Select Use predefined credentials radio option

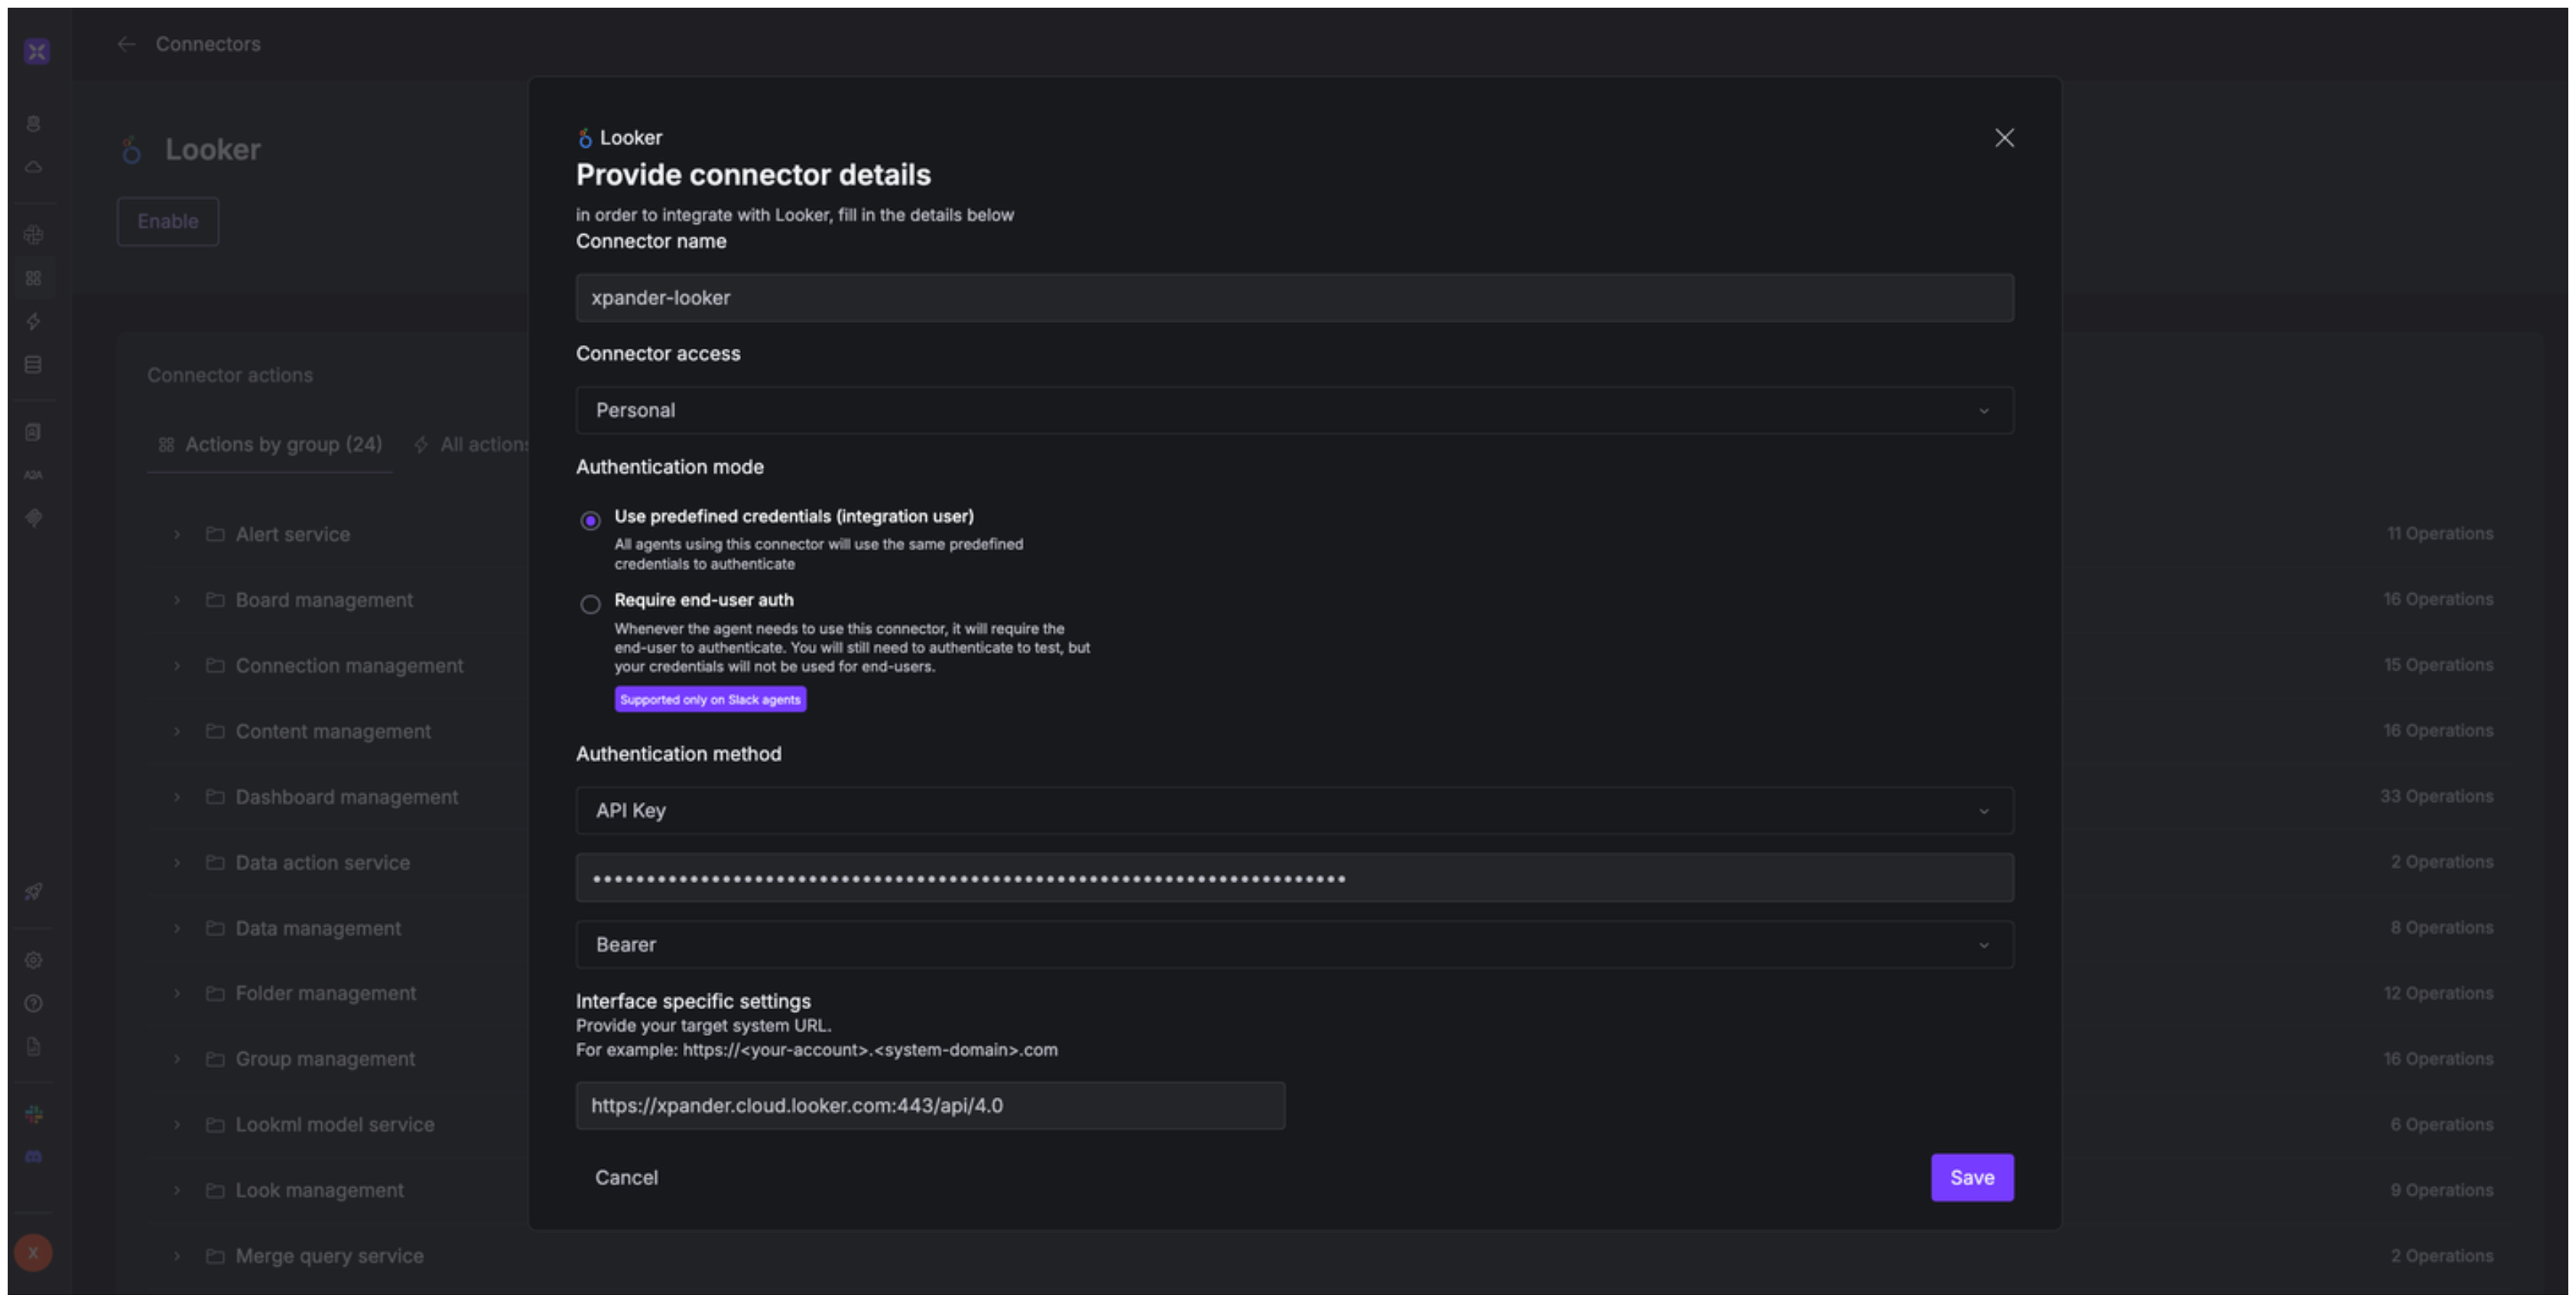click(x=590, y=520)
